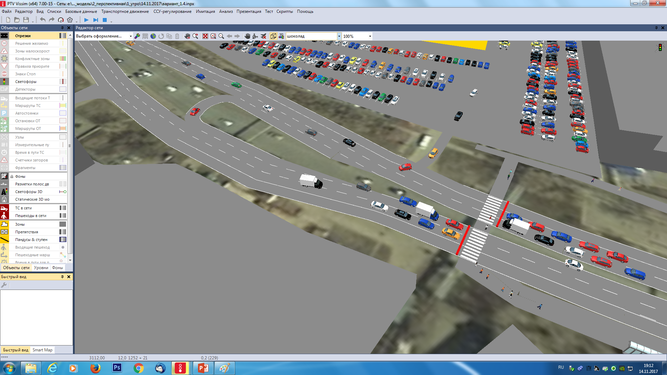
Task: Click the lock icon next to Фоны
Action: [12, 176]
